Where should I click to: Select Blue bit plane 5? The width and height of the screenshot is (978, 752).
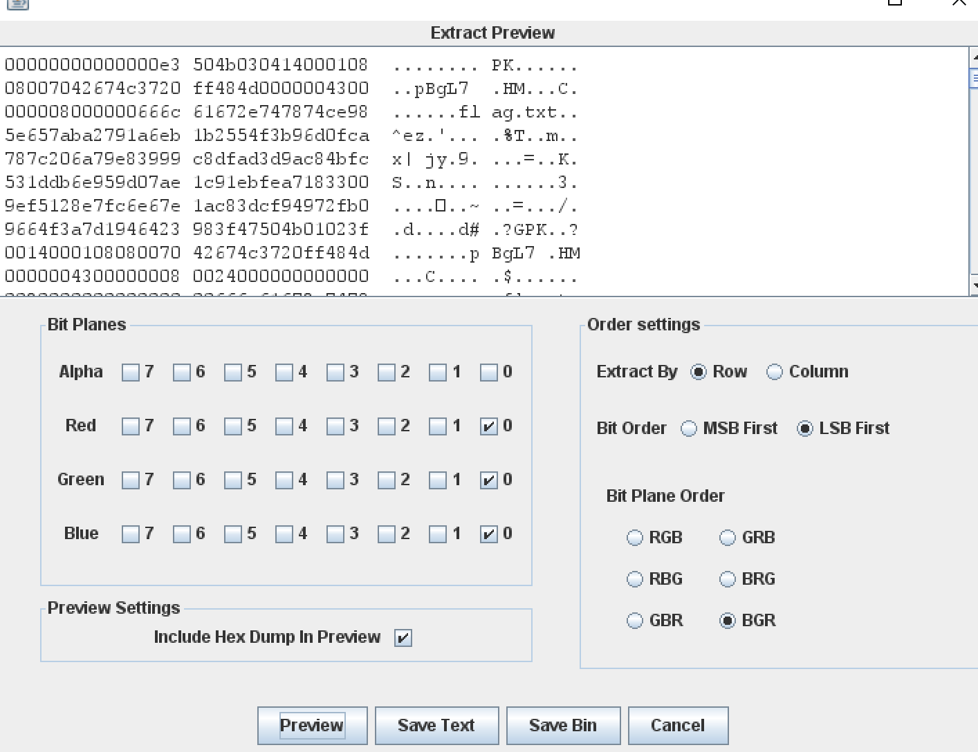[233, 534]
